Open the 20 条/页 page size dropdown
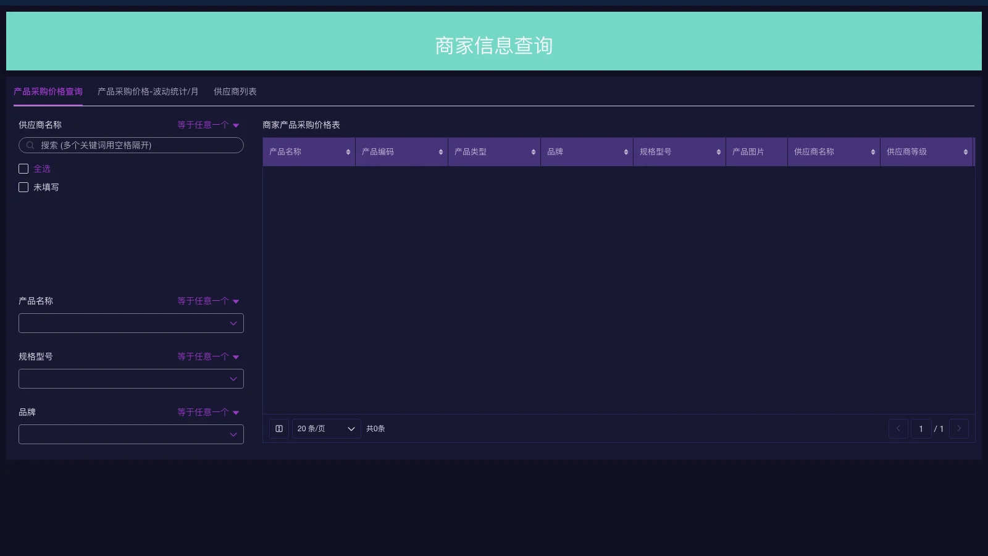 click(326, 428)
